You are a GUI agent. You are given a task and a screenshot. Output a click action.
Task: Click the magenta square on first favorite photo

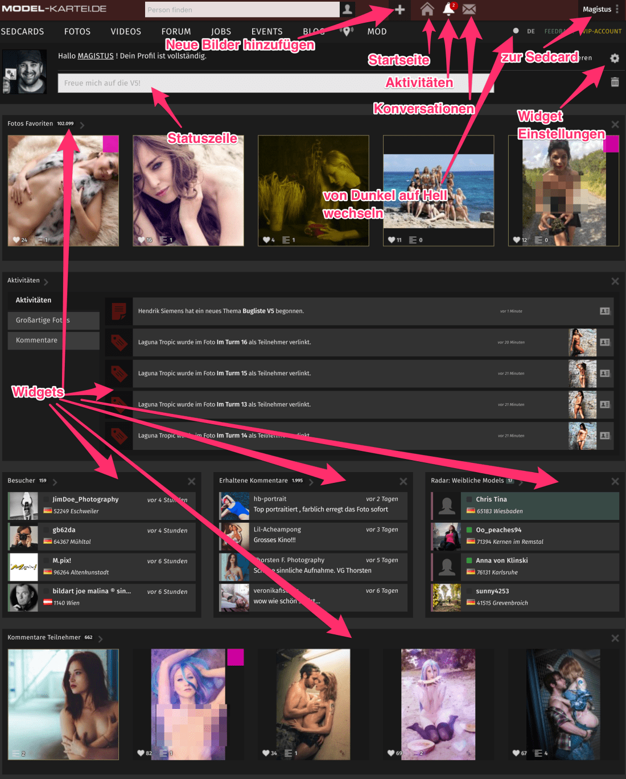click(x=110, y=143)
